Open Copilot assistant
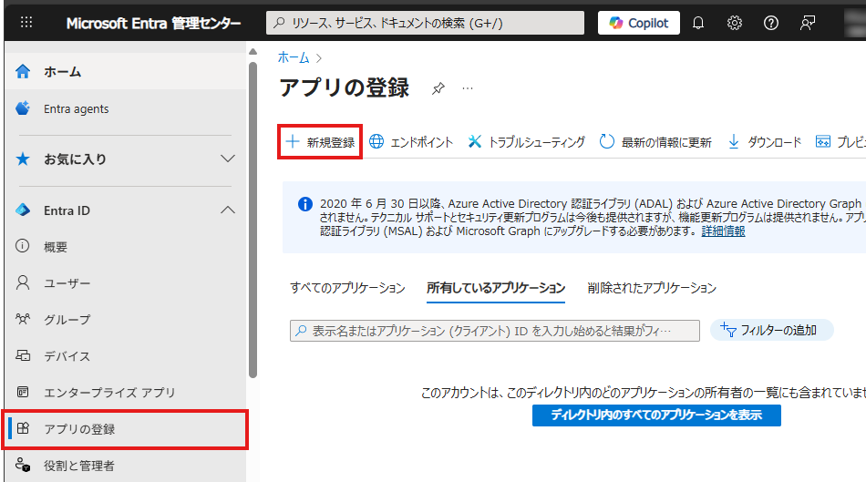The image size is (866, 482). pos(638,23)
